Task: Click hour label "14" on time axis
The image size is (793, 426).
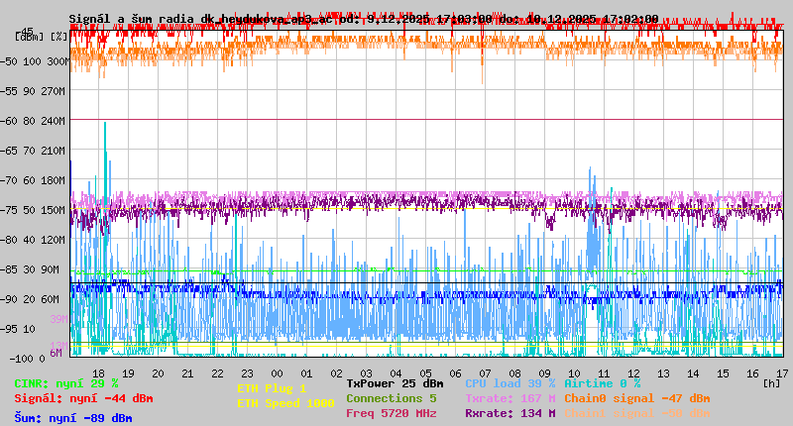Action: pyautogui.click(x=693, y=373)
